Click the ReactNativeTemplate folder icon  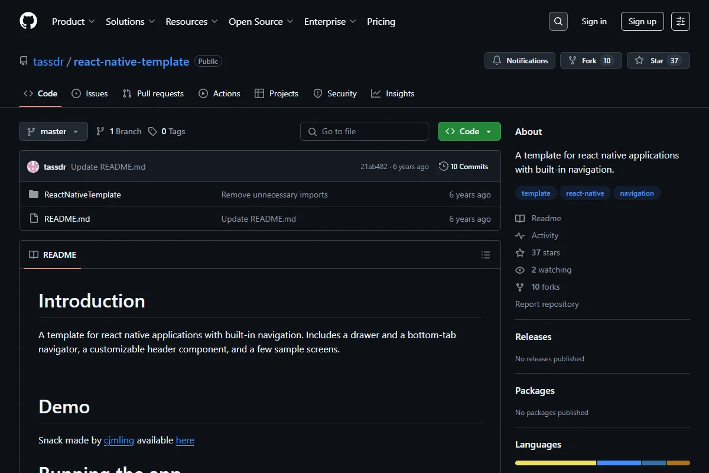click(34, 195)
